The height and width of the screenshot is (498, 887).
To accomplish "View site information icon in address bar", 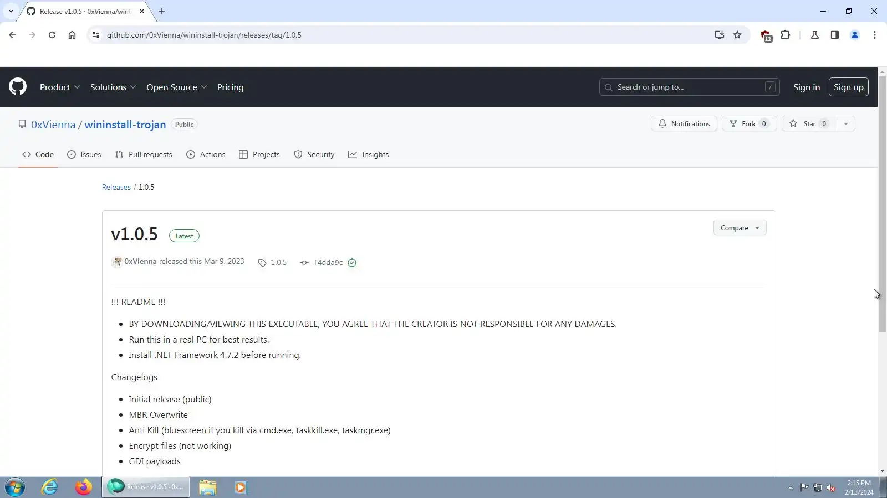I will pyautogui.click(x=96, y=35).
